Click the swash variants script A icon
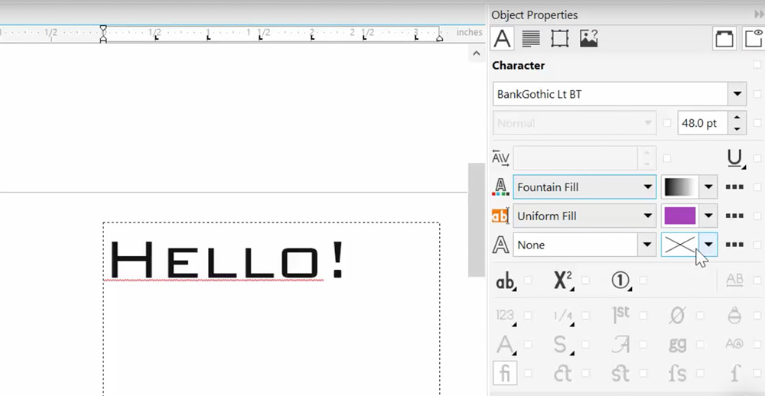 point(620,344)
